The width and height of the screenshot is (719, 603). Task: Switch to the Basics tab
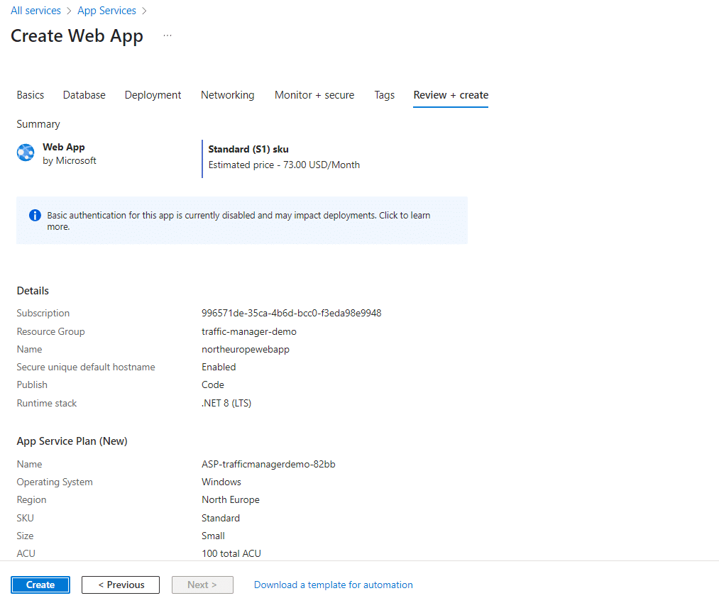[31, 95]
